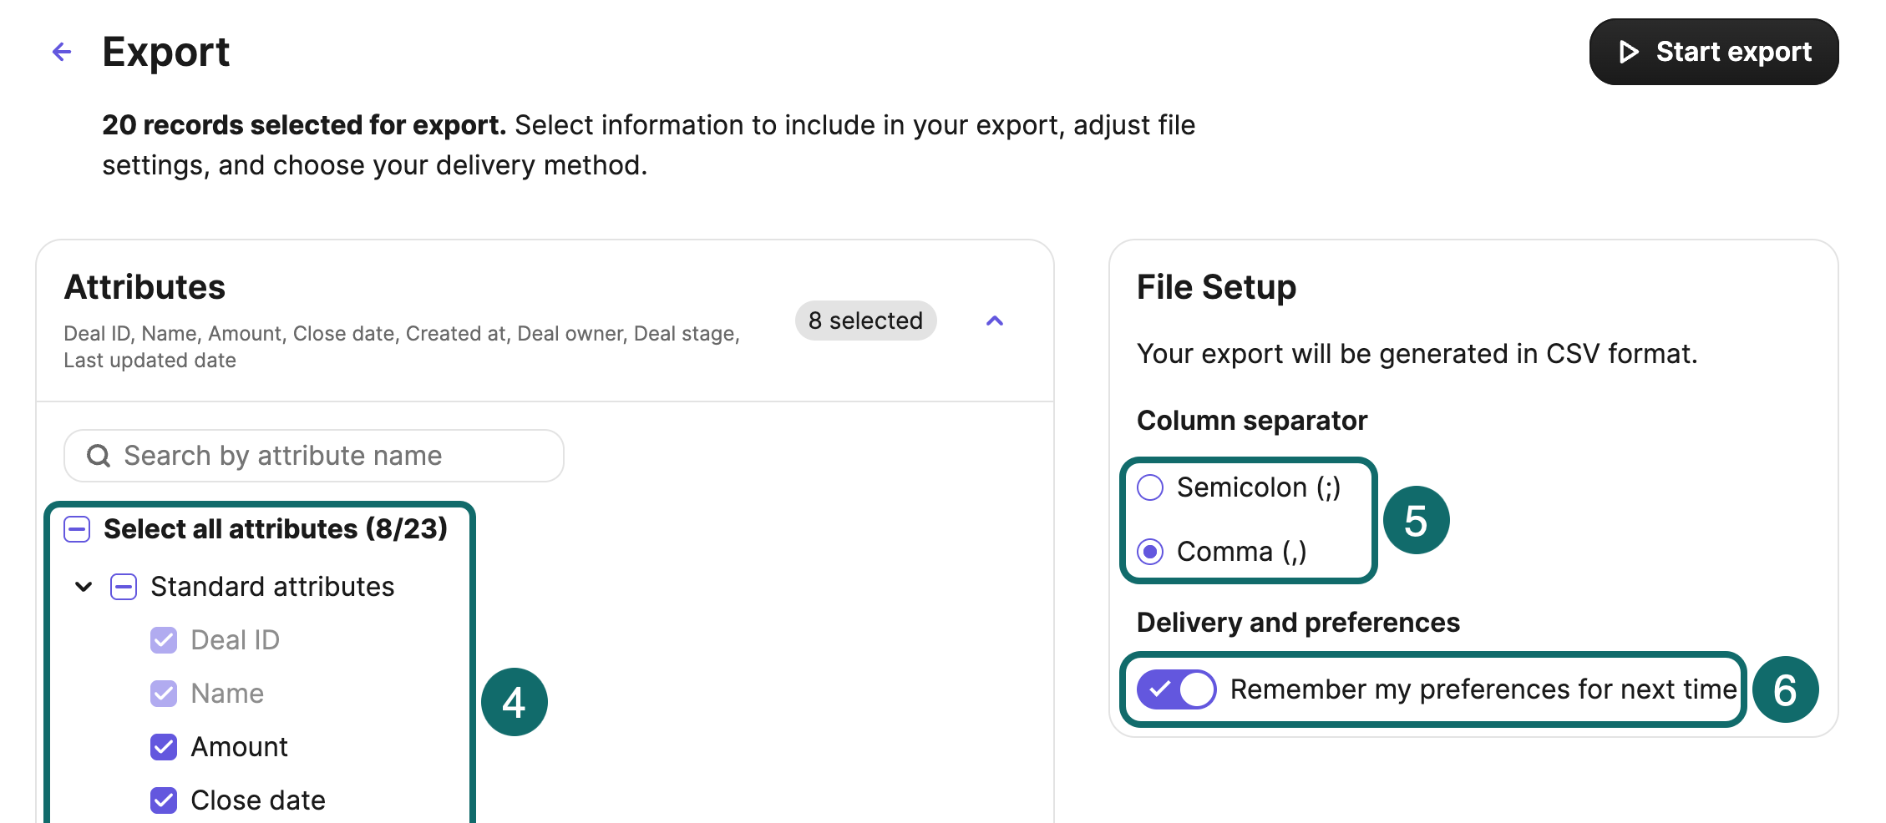Image resolution: width=1886 pixels, height=823 pixels.
Task: Collapse the Standard attributes group
Action: click(83, 586)
